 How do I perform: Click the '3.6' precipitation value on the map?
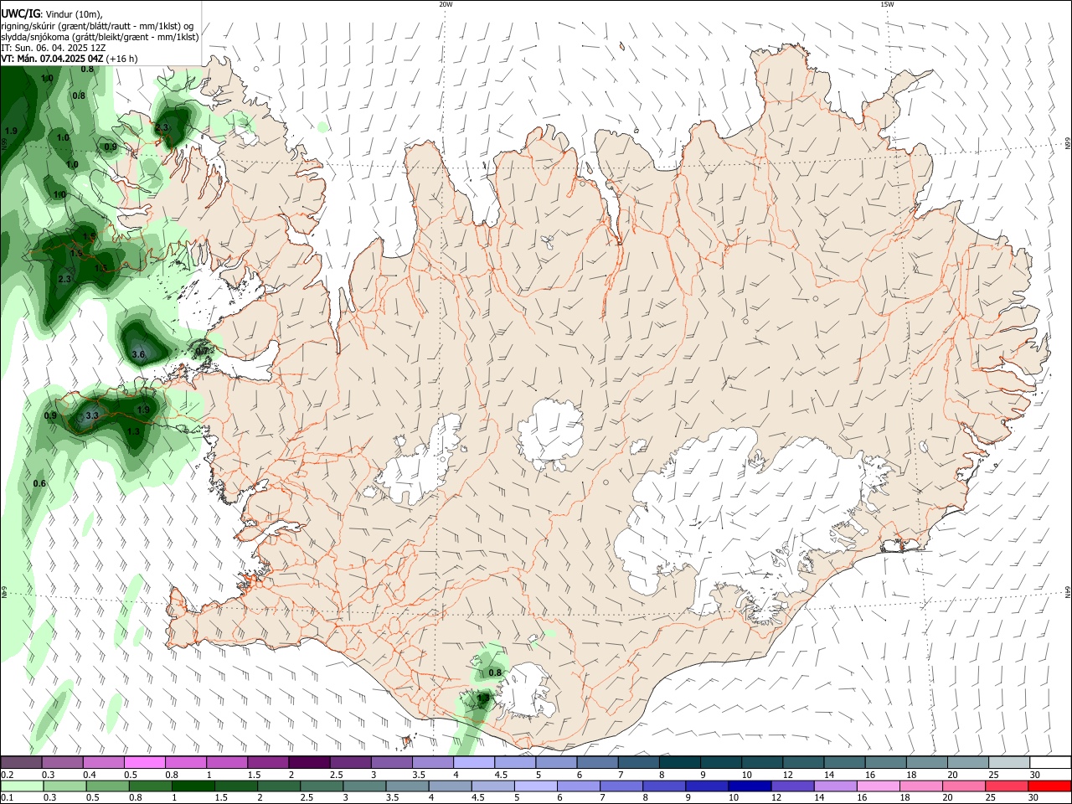pos(139,355)
